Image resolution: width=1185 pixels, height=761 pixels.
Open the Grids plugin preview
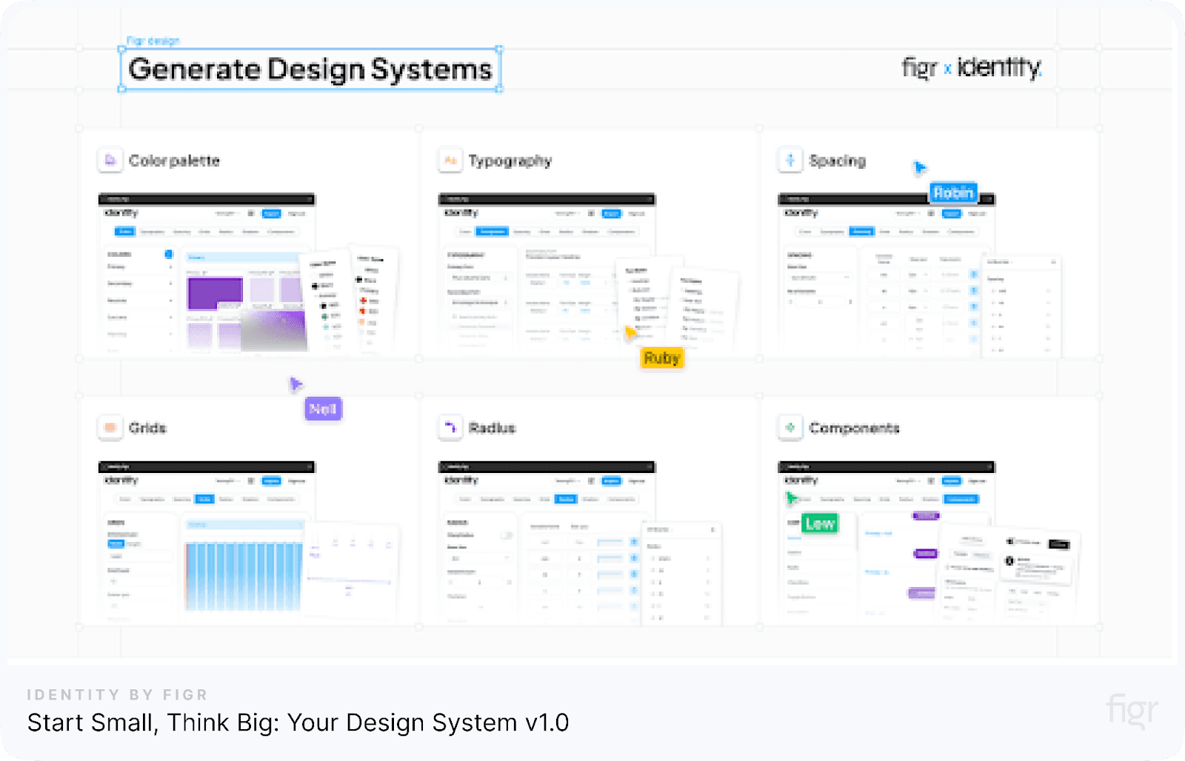pos(207,542)
